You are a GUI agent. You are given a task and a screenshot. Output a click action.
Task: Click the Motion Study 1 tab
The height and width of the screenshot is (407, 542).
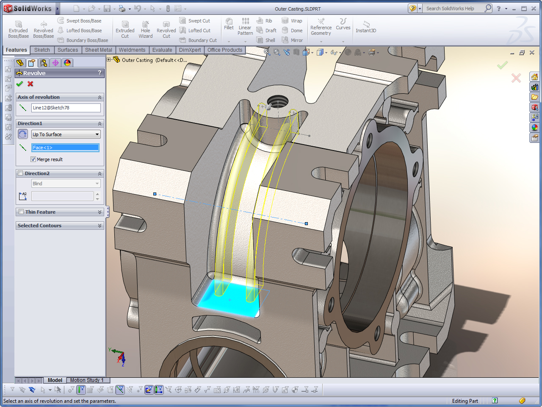click(x=87, y=380)
